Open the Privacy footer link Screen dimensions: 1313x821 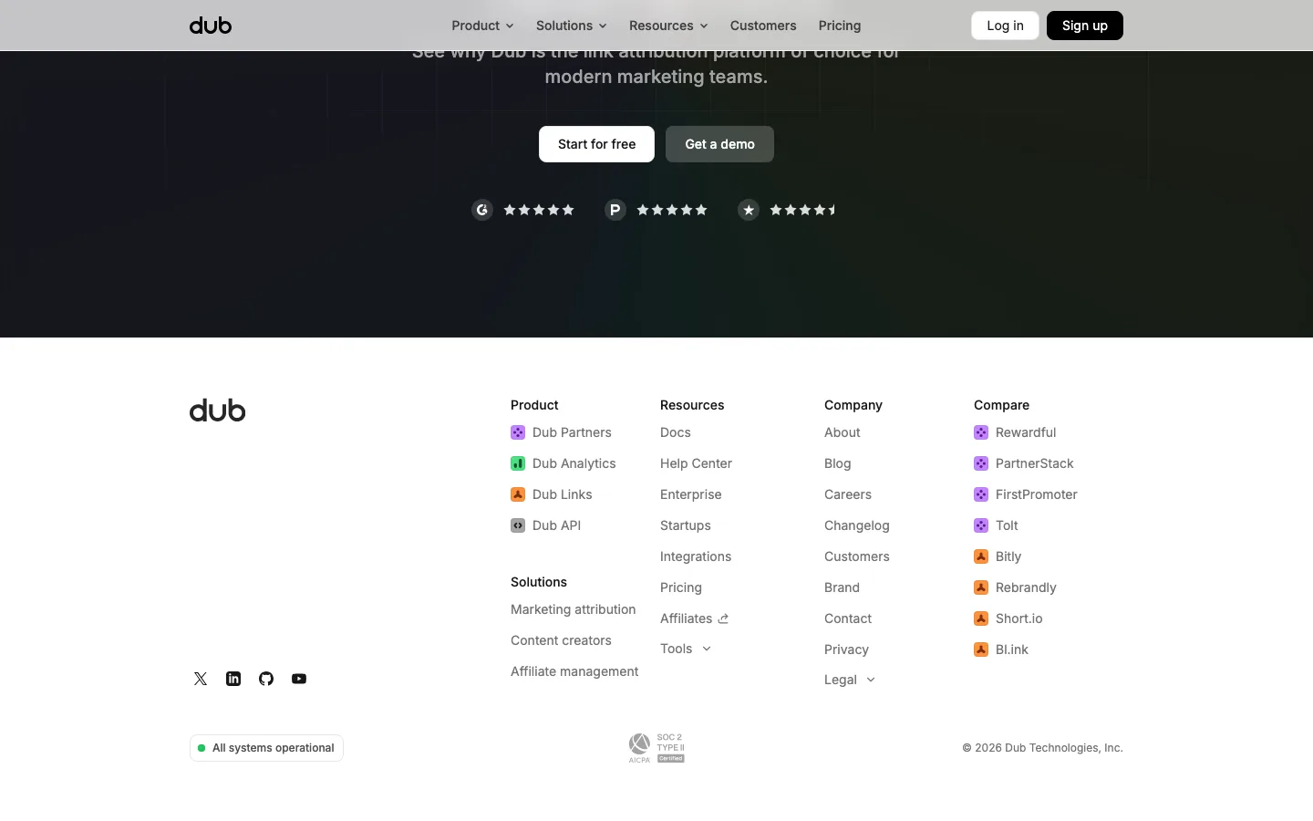click(x=846, y=650)
